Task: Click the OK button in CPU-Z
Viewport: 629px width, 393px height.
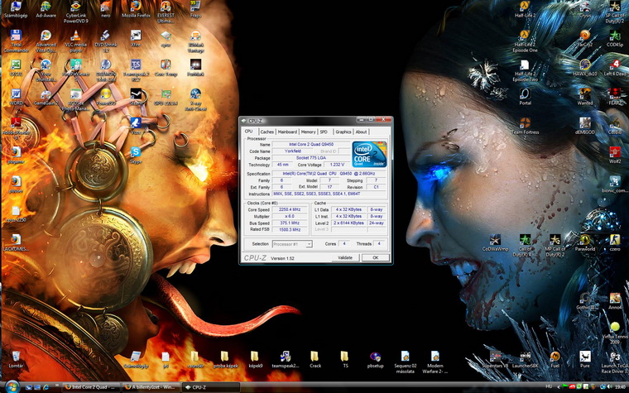Action: tap(376, 258)
